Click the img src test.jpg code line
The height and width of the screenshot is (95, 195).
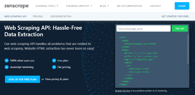point(139,59)
